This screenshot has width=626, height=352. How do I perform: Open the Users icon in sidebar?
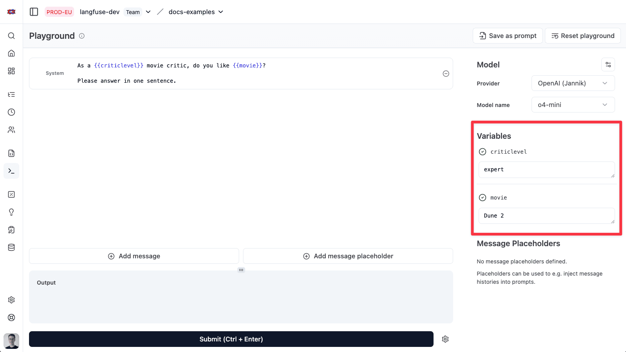[11, 130]
